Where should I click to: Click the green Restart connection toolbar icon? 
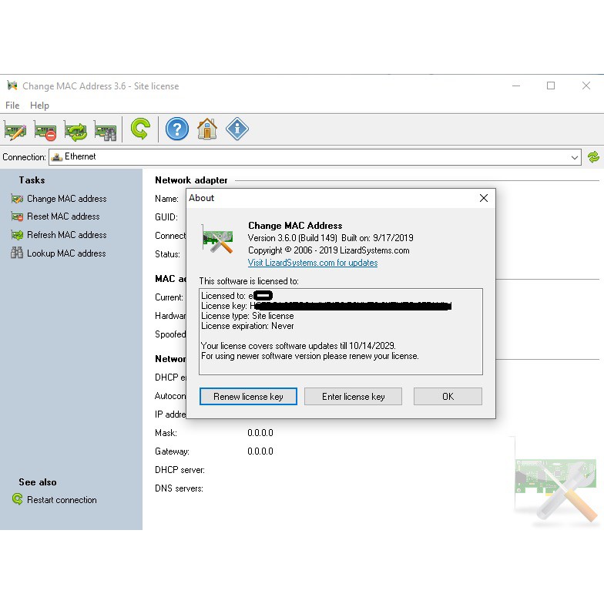(x=140, y=129)
